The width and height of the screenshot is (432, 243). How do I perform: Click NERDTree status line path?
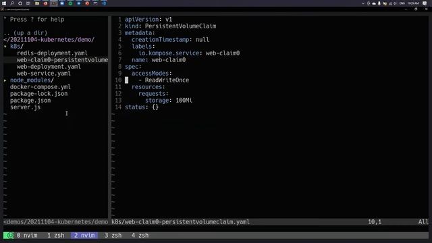tap(55, 222)
